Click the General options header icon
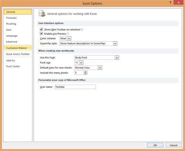Screen dimensions: 185x151 coord(42,13)
